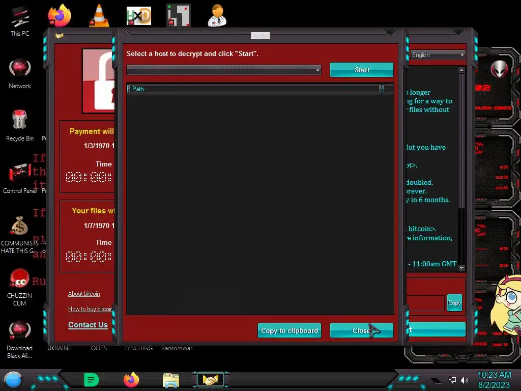The height and width of the screenshot is (391, 521).
Task: Open the English language dropdown
Action: pos(438,55)
